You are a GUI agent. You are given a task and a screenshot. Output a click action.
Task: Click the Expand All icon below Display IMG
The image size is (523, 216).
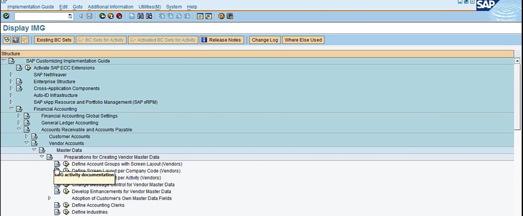coord(7,40)
